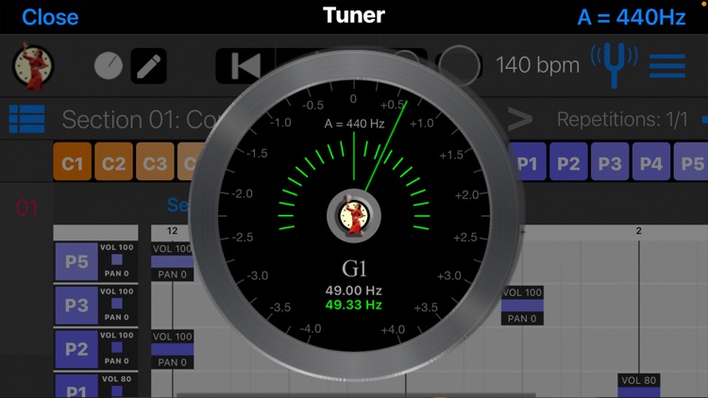Select the top VOL 100 clip at bar 12

(x=172, y=262)
